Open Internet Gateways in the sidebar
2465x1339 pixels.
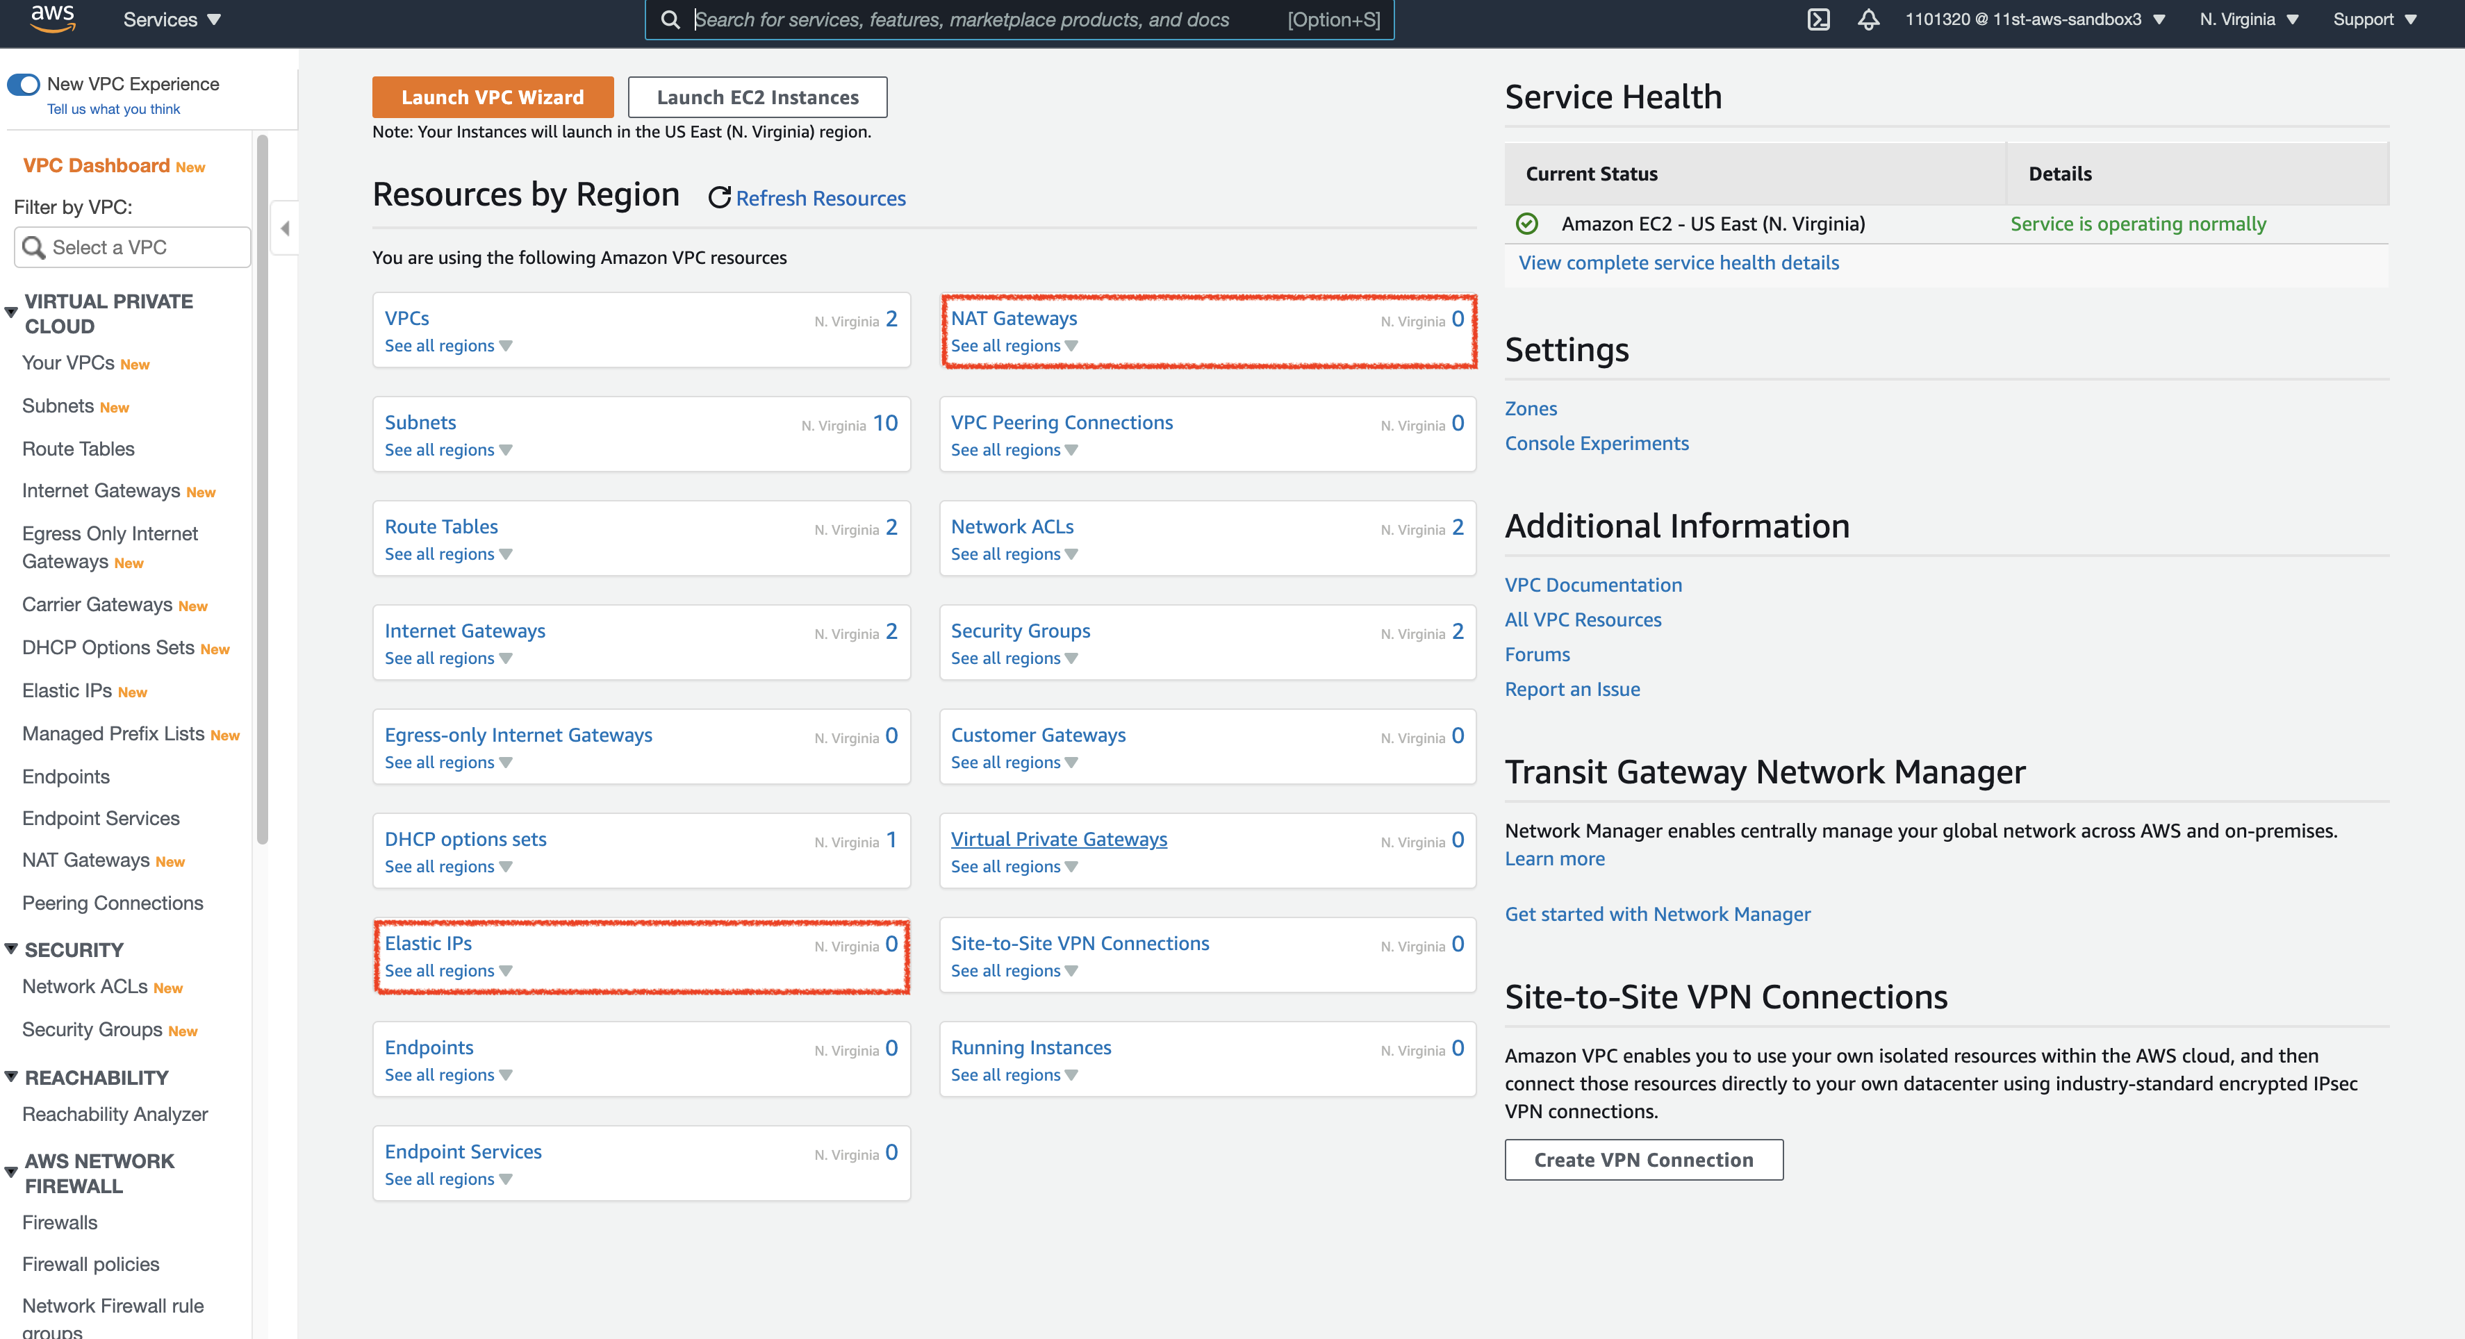point(101,490)
